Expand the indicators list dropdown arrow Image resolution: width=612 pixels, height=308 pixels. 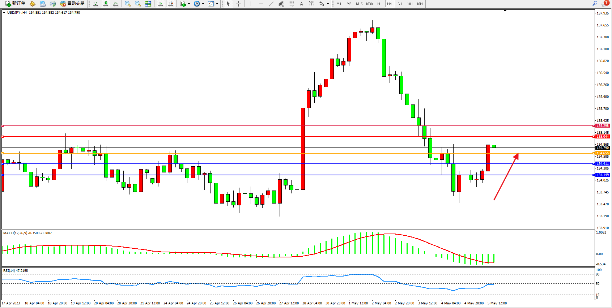pos(189,4)
